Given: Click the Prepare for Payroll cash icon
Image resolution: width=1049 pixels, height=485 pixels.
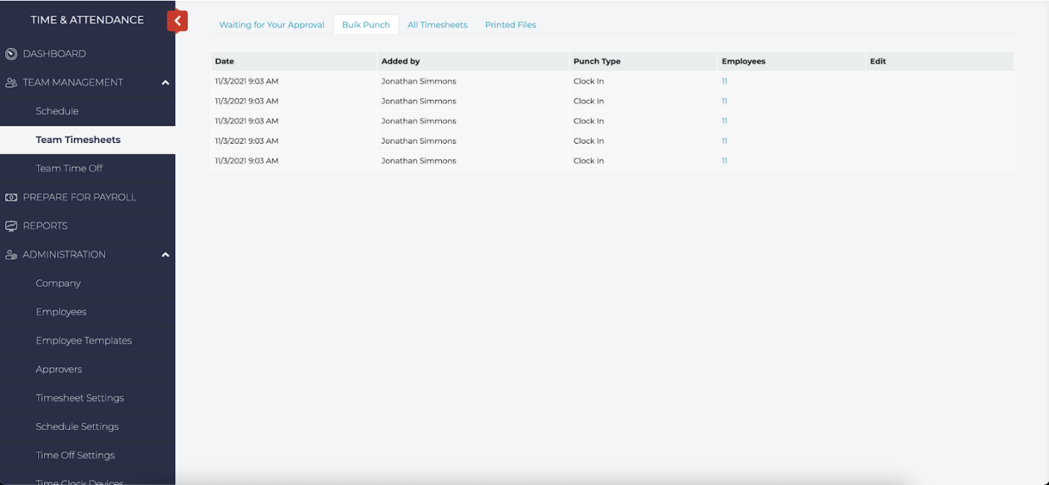Looking at the screenshot, I should click(x=10, y=197).
